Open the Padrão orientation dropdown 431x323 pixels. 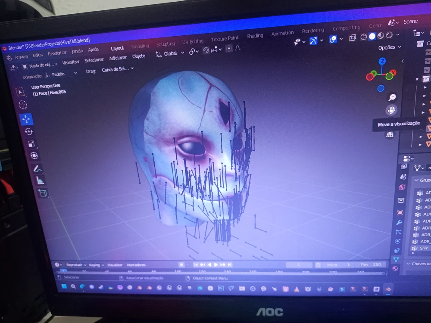tap(61, 74)
